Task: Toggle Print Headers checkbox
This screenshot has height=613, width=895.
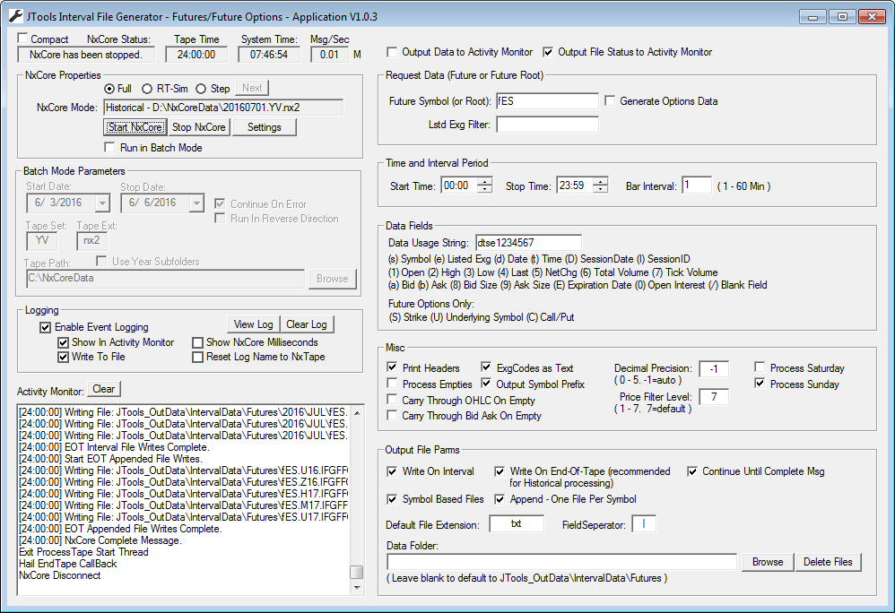Action: 392,367
